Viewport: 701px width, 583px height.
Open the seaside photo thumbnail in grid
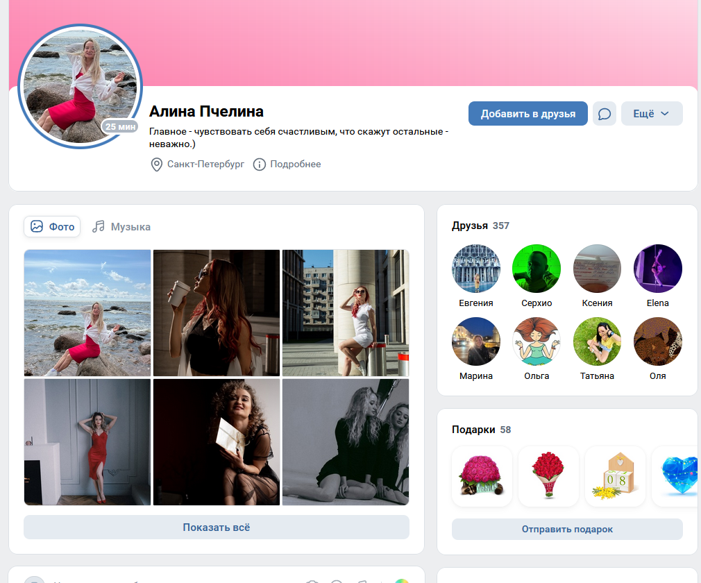pyautogui.click(x=87, y=313)
